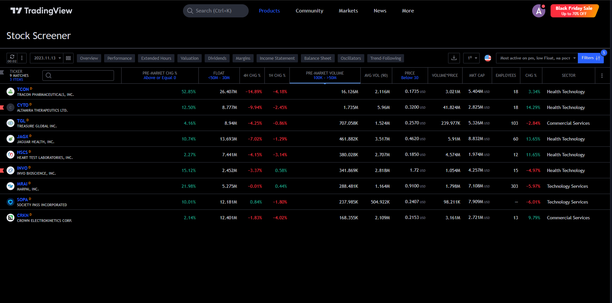This screenshot has width=612, height=303.
Task: Sort by Sector column header
Action: point(569,76)
